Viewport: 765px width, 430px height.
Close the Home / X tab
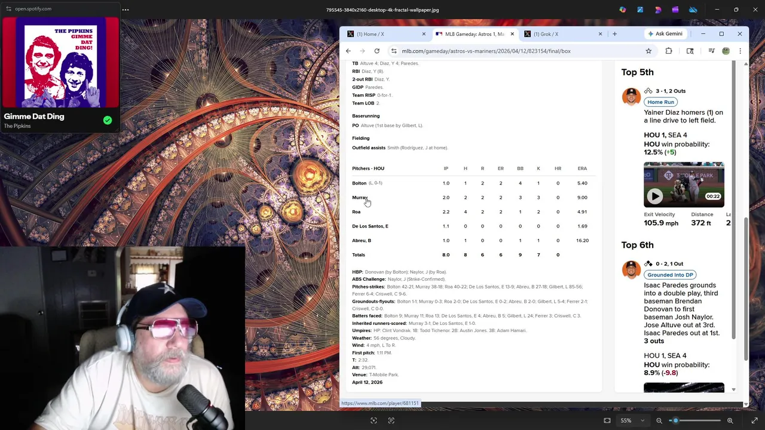point(424,34)
